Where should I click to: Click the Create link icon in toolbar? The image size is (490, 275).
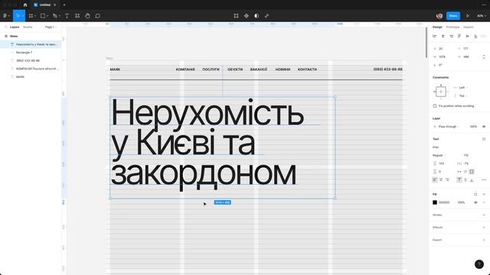click(x=266, y=15)
